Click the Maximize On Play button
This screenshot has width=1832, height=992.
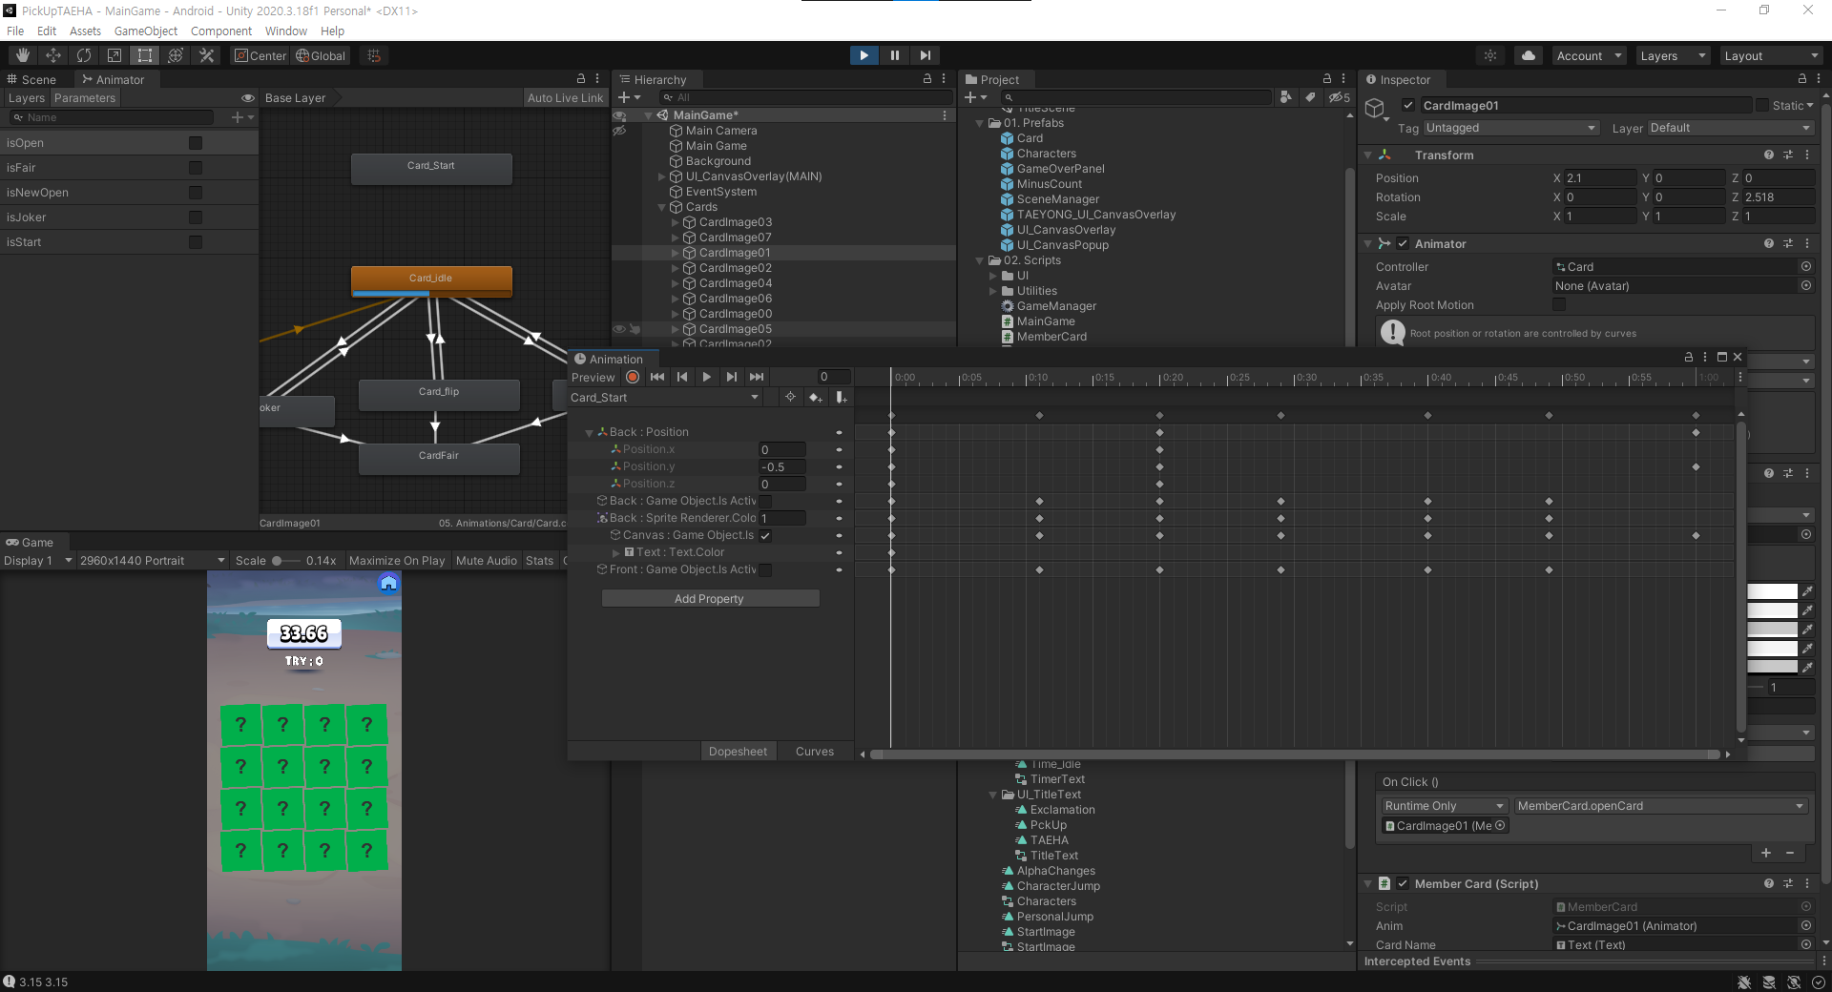pos(397,561)
